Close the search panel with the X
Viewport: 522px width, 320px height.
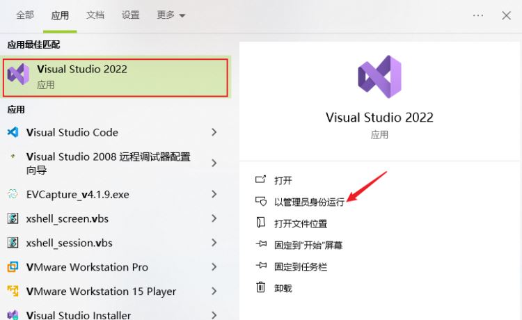point(507,15)
